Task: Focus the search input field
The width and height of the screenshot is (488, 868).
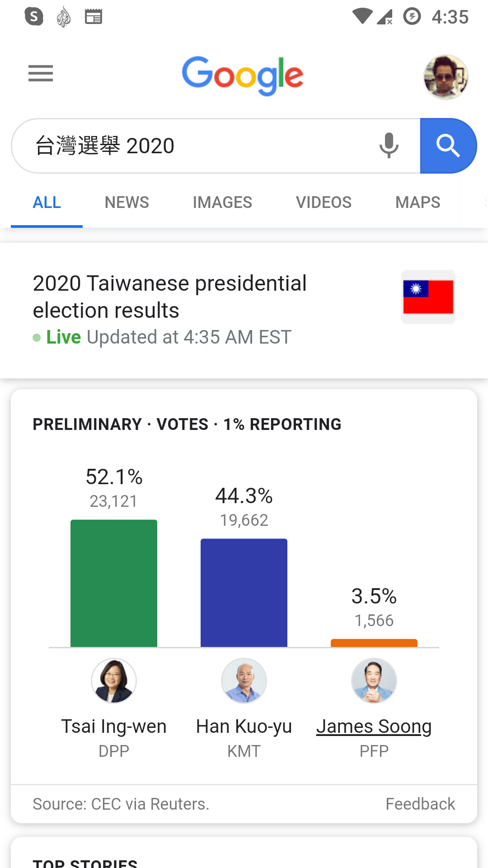Action: point(199,146)
